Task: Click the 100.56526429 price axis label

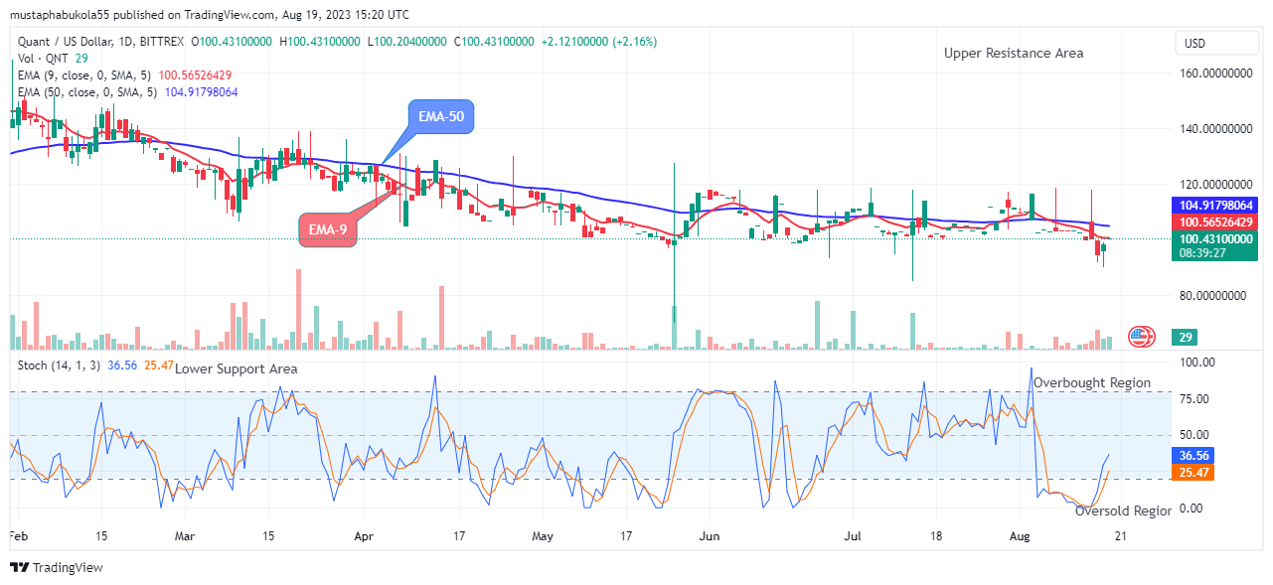Action: (x=1216, y=221)
